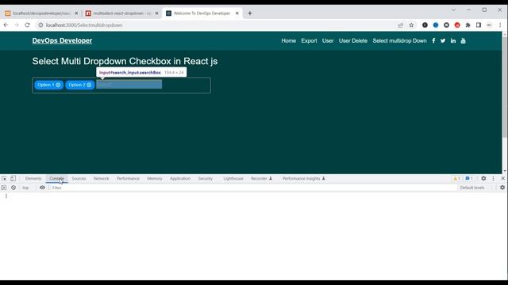
Task: Open the YouTube icon in navbar
Action: 464,40
